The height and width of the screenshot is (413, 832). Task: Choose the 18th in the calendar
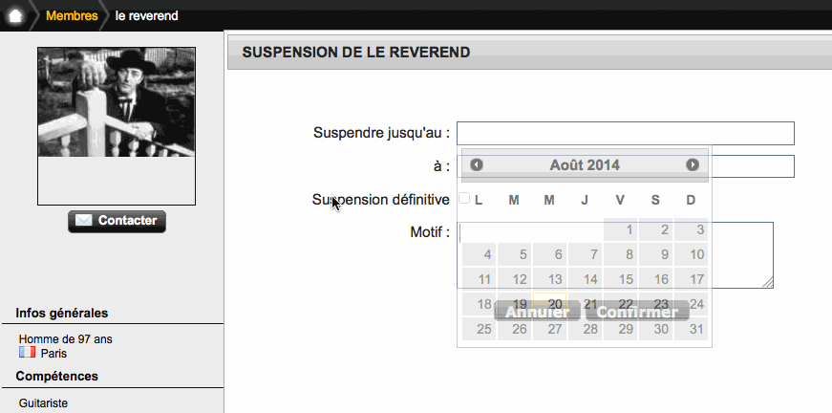click(x=479, y=304)
